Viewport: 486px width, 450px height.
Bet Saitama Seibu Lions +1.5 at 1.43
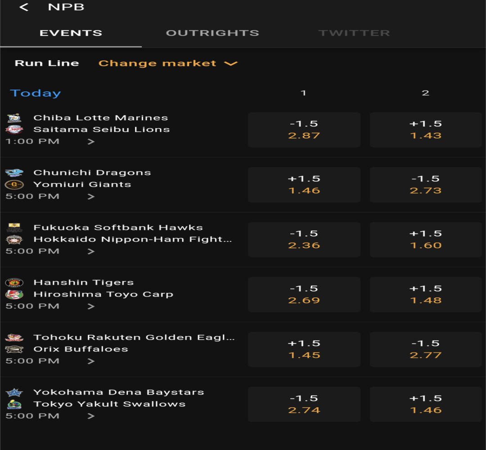426,130
